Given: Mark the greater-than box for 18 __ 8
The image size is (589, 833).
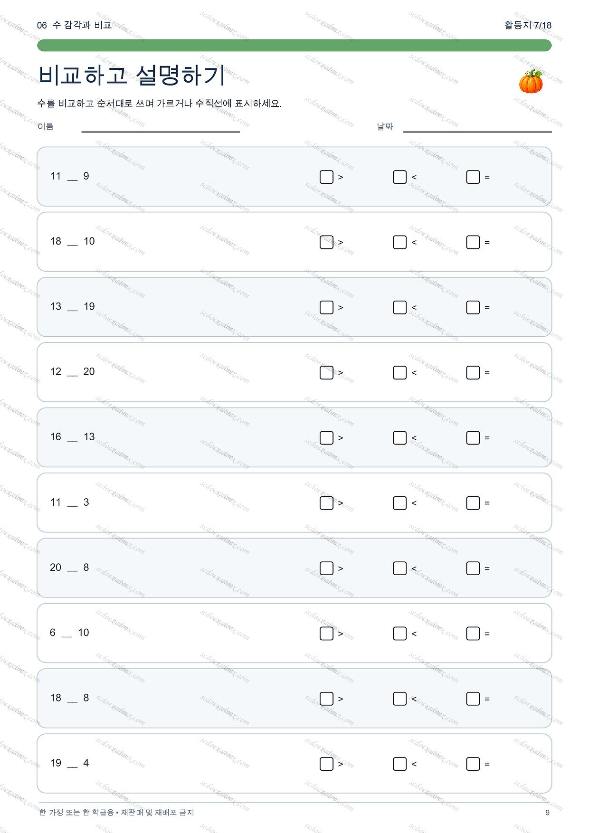Looking at the screenshot, I should (326, 699).
